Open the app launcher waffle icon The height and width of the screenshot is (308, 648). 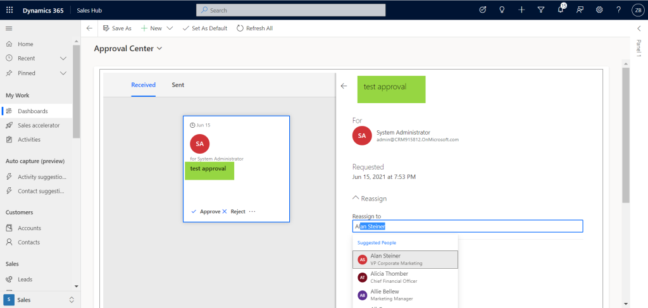9,10
